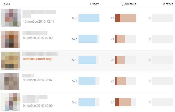Screen dimensions: 175x112
Task: Open thumbnail of post dated 8 ноября 2016 10:09
Action: (x=10, y=39)
